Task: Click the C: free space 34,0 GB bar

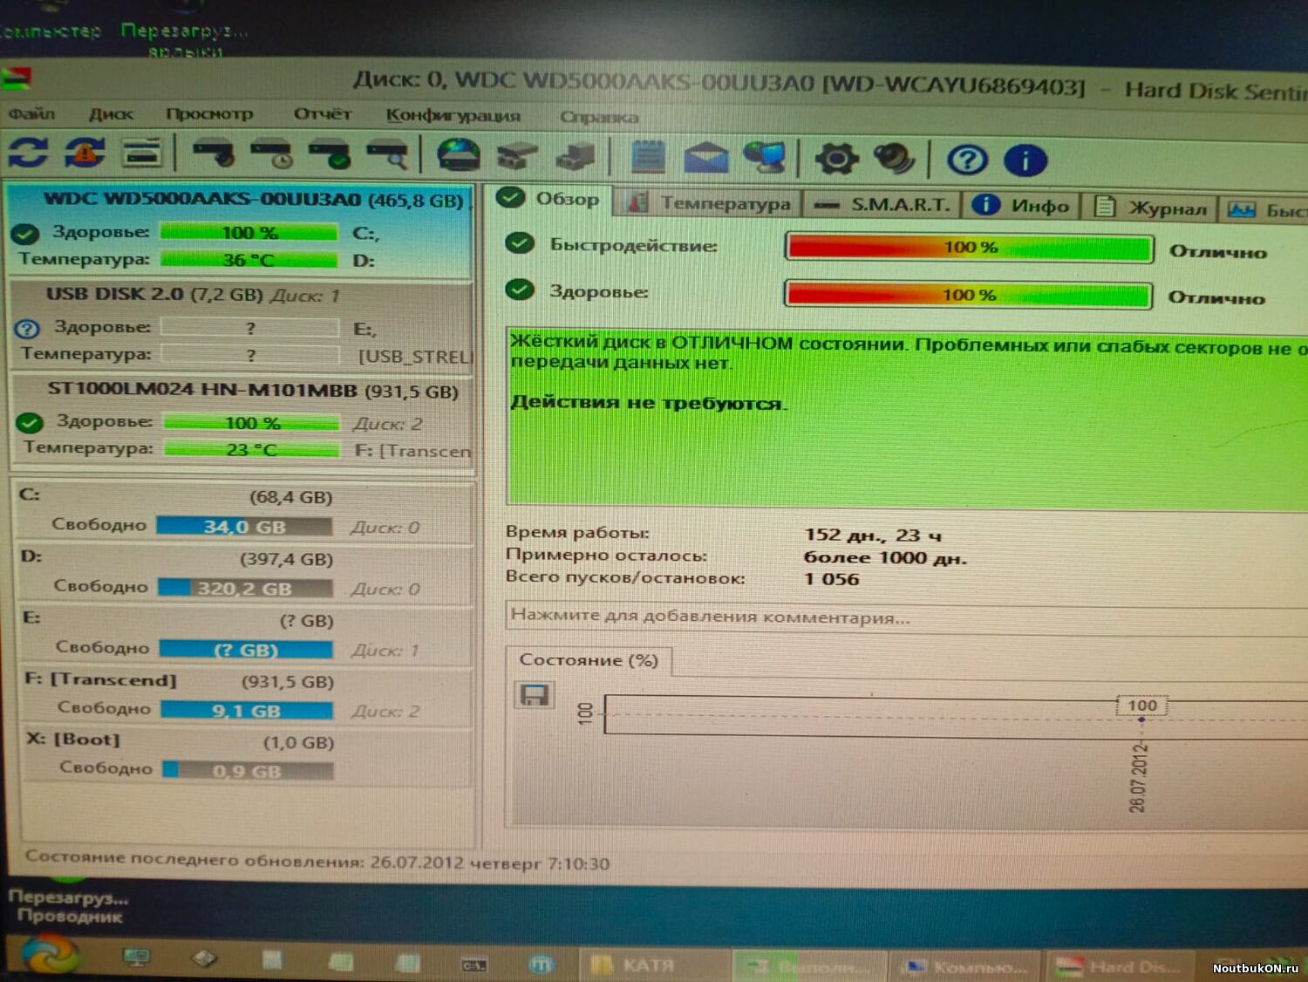Action: pyautogui.click(x=244, y=527)
